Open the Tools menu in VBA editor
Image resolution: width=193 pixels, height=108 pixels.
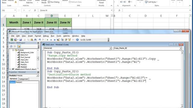pos(59,36)
